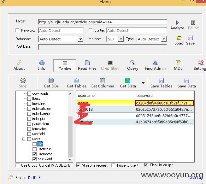Switch to the Tables tab
Screen dimensions: 206x184
pyautogui.click(x=65, y=66)
